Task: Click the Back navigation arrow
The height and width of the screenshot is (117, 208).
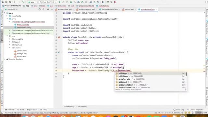Action: point(15,2)
